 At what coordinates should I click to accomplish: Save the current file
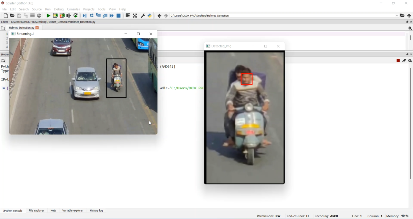(19, 15)
